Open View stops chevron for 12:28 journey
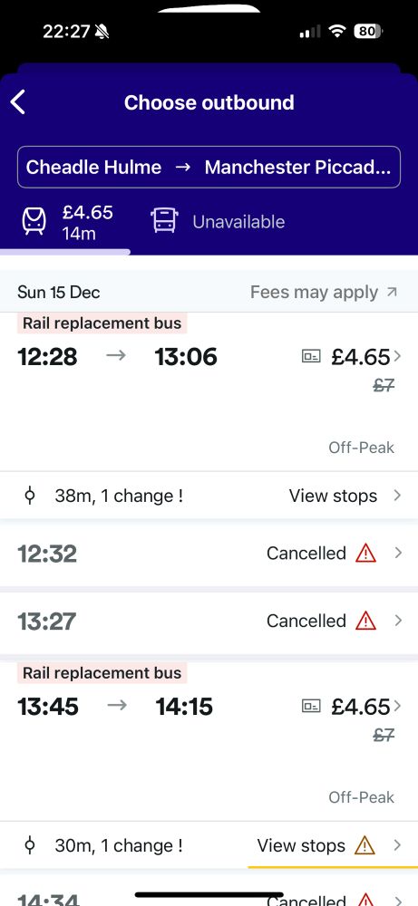 (398, 496)
